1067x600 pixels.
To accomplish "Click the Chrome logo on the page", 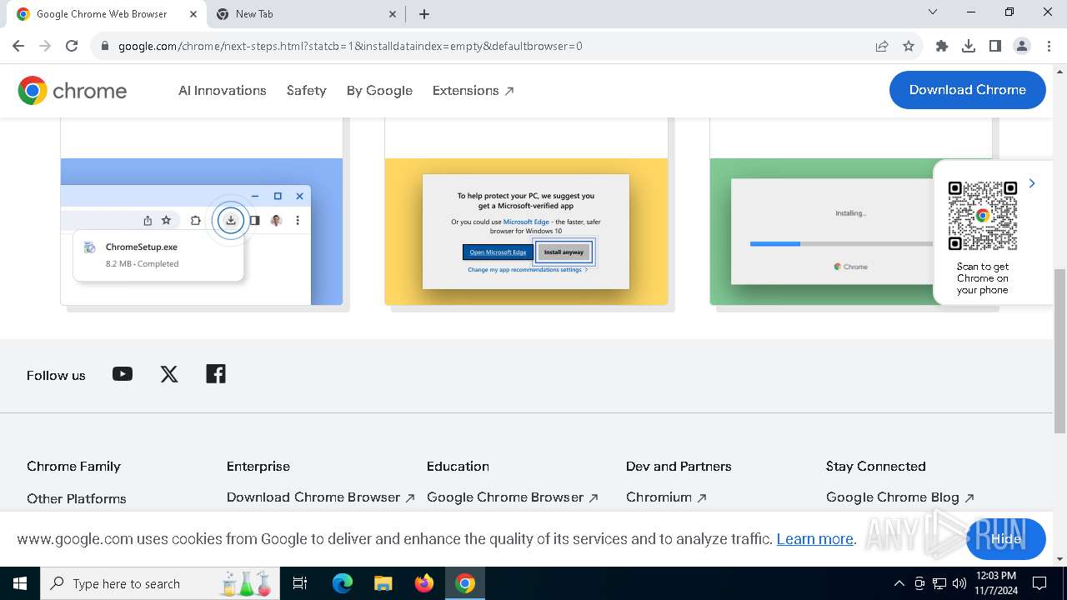I will click(73, 90).
